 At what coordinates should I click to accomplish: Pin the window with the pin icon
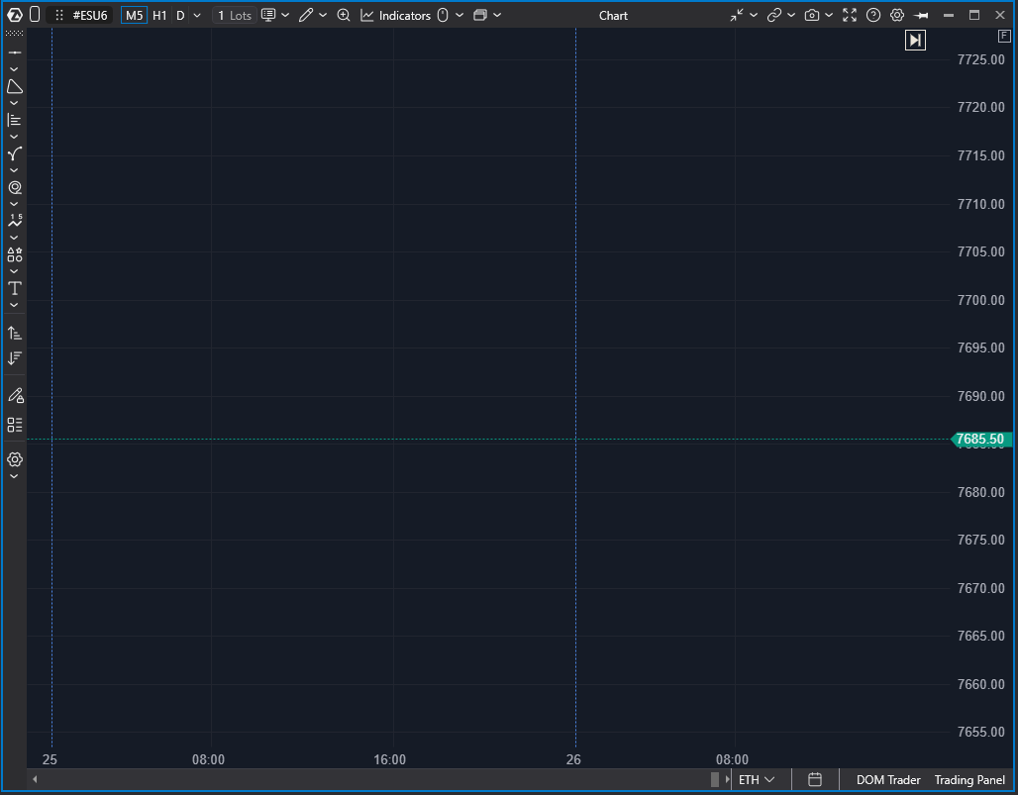click(921, 15)
